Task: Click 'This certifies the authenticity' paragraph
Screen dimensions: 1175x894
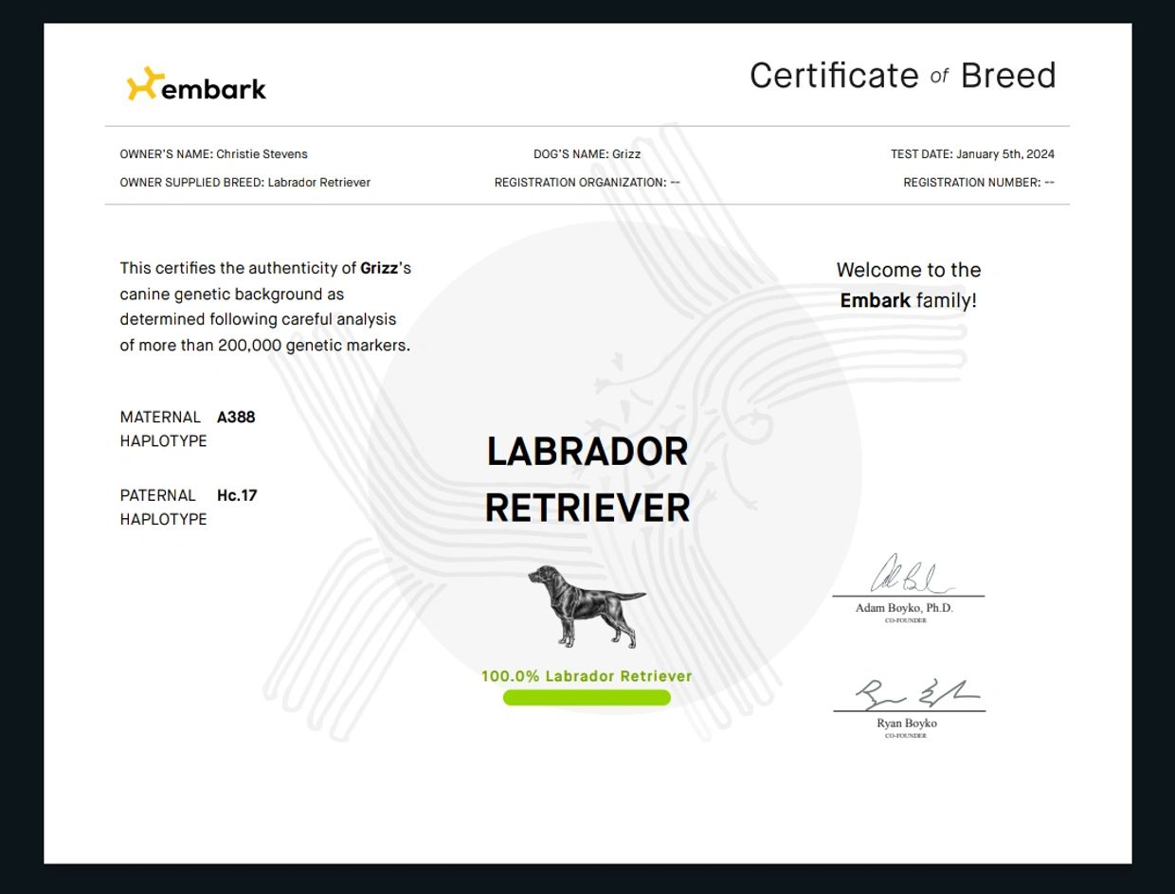Action: click(x=265, y=307)
